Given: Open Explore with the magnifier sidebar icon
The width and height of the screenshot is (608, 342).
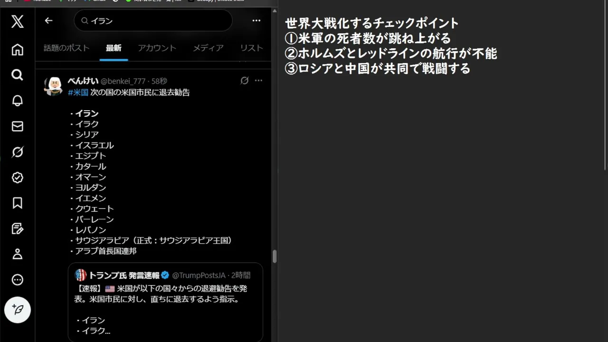Looking at the screenshot, I should pyautogui.click(x=18, y=75).
